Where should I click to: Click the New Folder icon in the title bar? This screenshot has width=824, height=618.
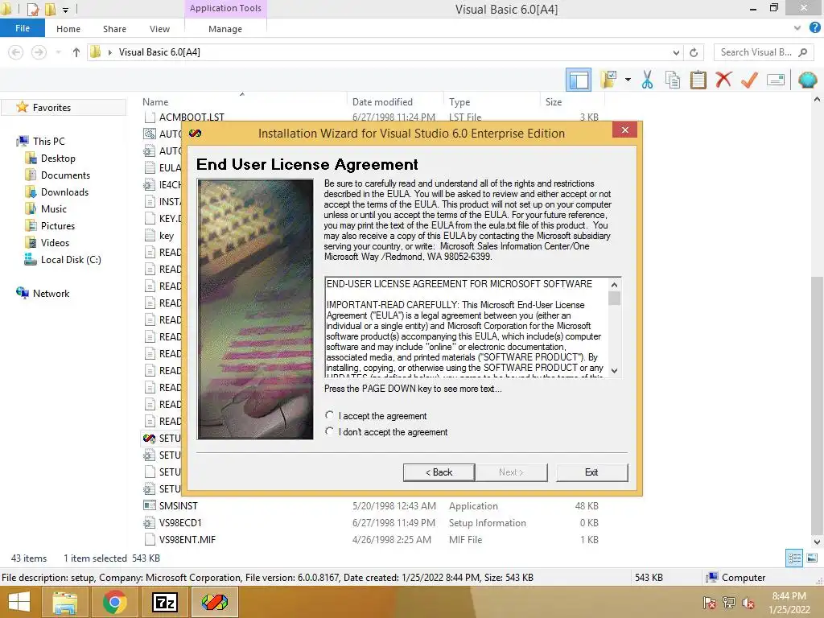[51, 9]
